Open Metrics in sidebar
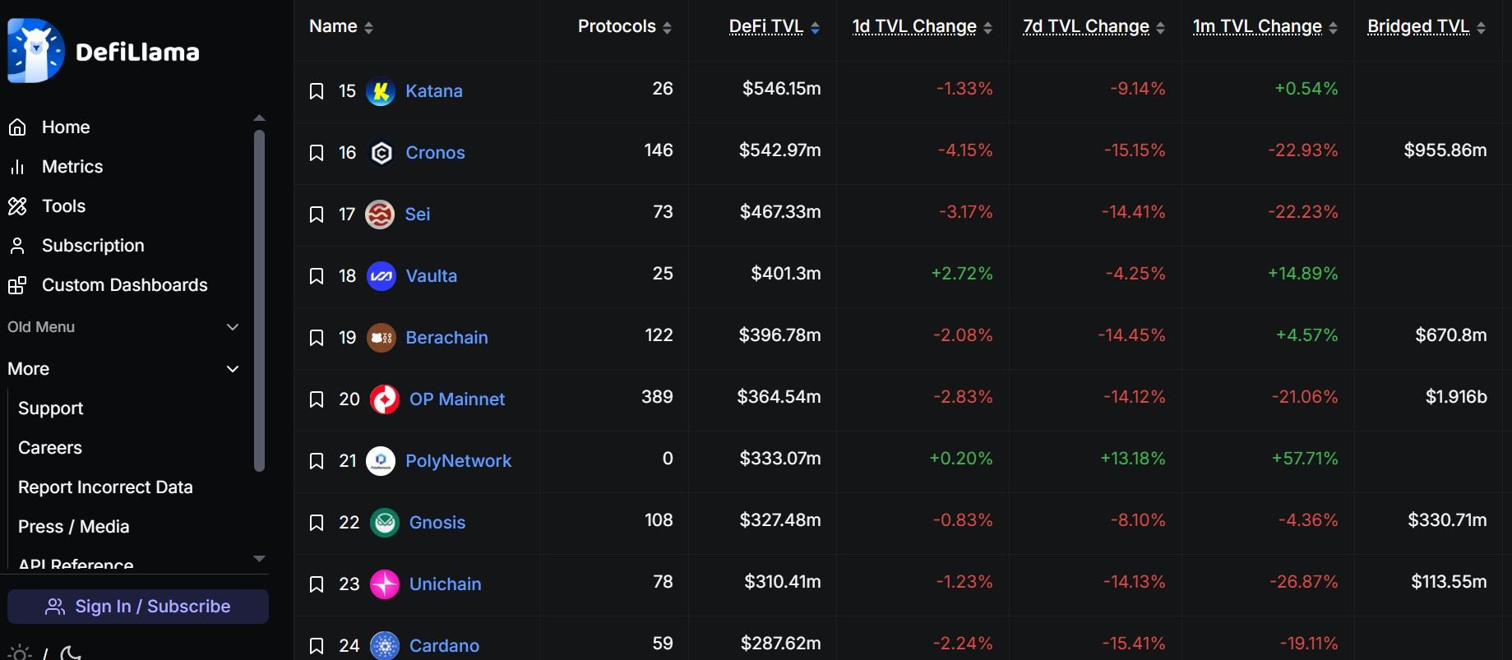The width and height of the screenshot is (1512, 660). (72, 167)
